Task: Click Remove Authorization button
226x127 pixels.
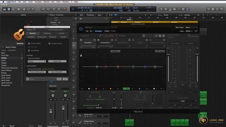Action: 37,72
